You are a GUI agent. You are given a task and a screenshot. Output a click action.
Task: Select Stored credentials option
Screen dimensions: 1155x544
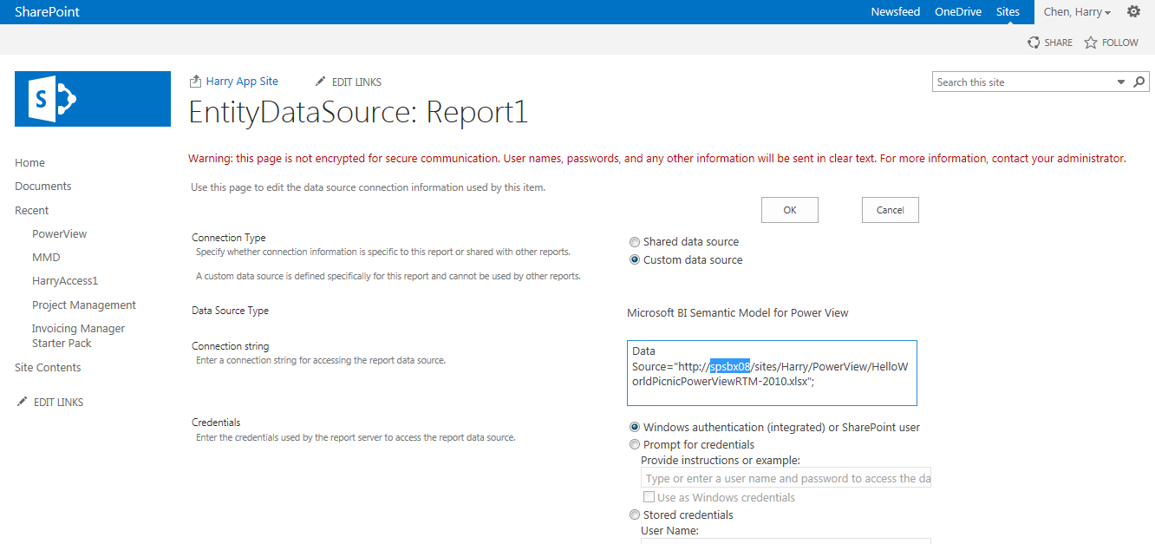click(635, 514)
